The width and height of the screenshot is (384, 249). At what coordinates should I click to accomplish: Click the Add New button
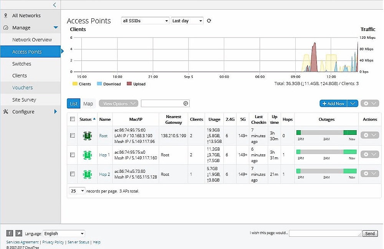pyautogui.click(x=333, y=103)
